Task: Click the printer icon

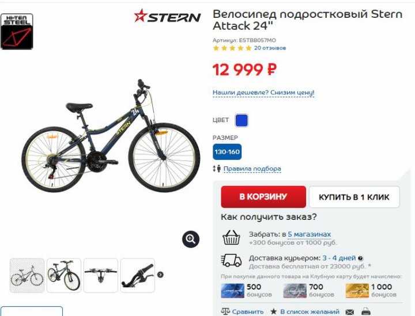Action: click(366, 312)
